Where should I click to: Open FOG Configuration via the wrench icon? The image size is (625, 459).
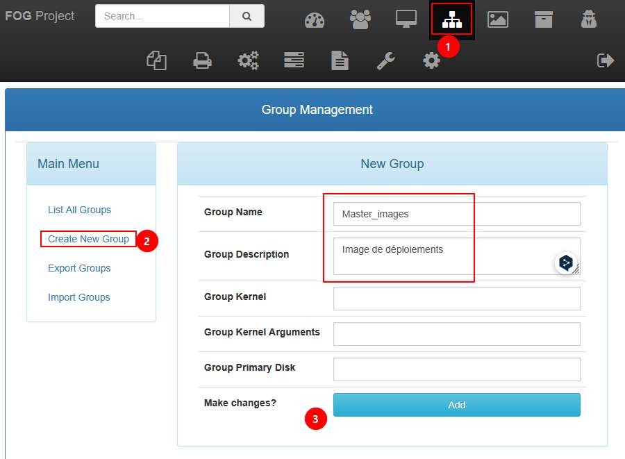point(385,61)
